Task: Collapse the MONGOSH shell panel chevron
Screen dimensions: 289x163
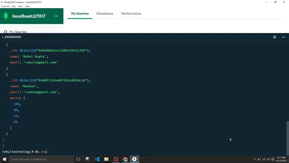Action: (x=283, y=37)
